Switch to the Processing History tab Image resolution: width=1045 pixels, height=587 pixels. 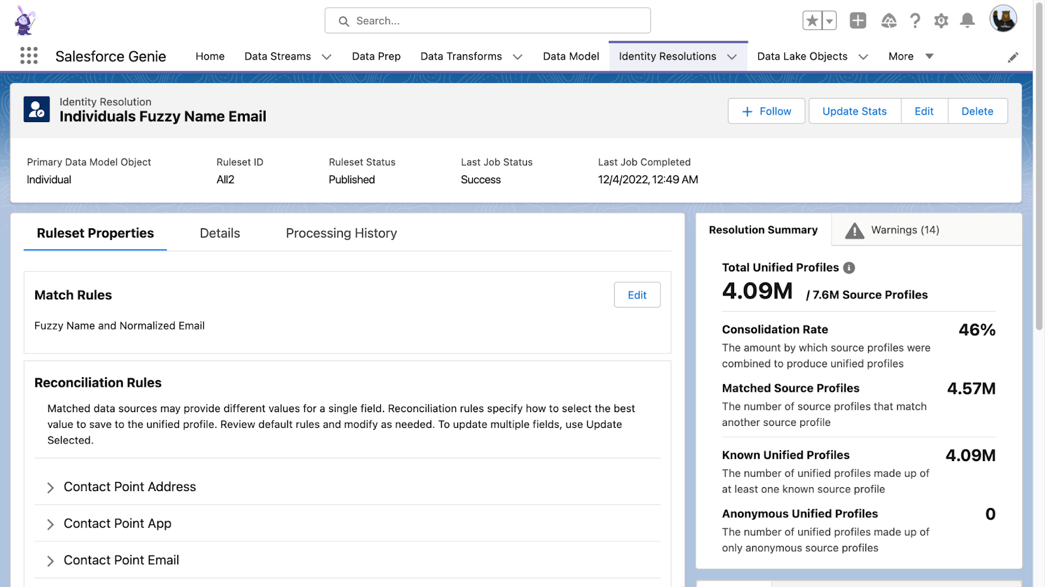click(341, 233)
